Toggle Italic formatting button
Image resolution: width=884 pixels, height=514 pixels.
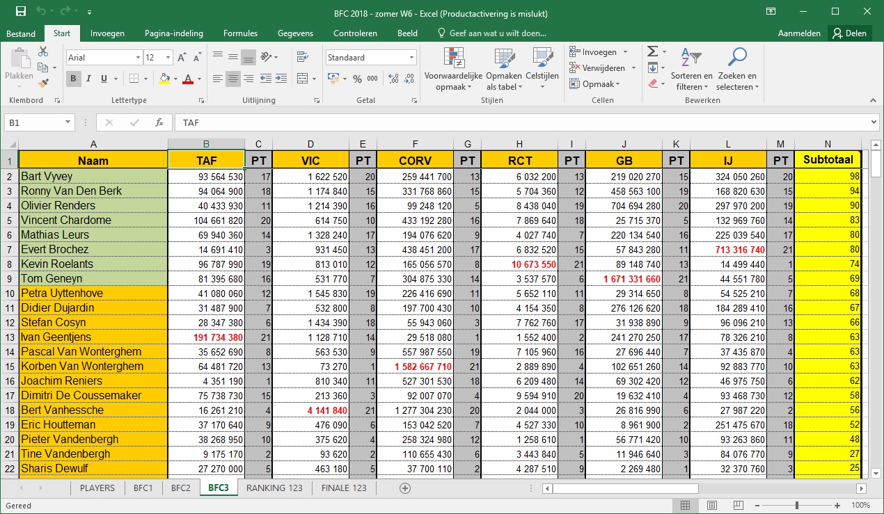coord(88,79)
